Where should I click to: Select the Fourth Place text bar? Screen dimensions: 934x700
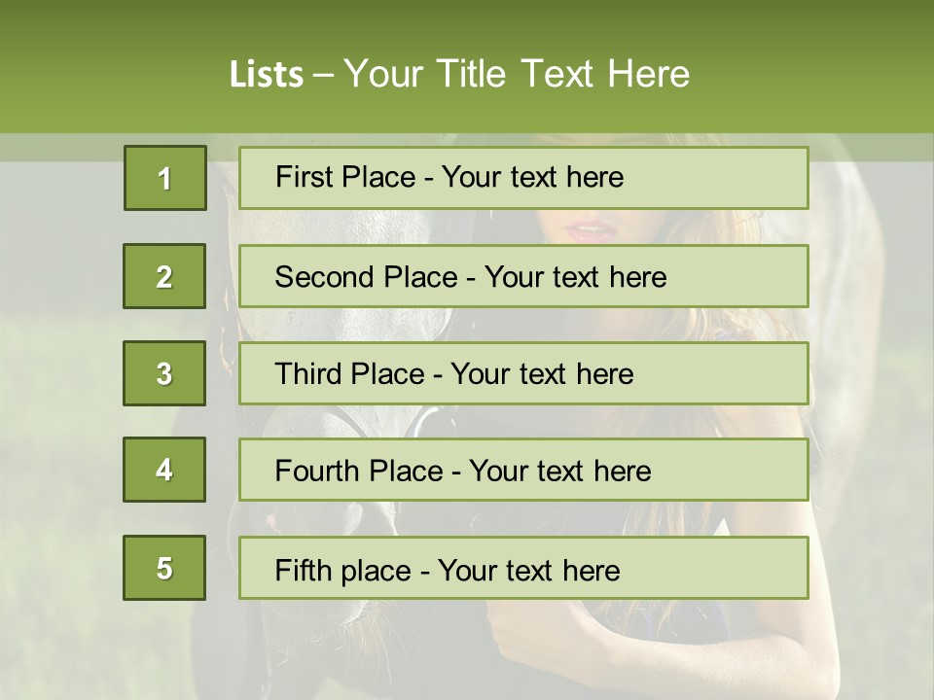point(523,470)
